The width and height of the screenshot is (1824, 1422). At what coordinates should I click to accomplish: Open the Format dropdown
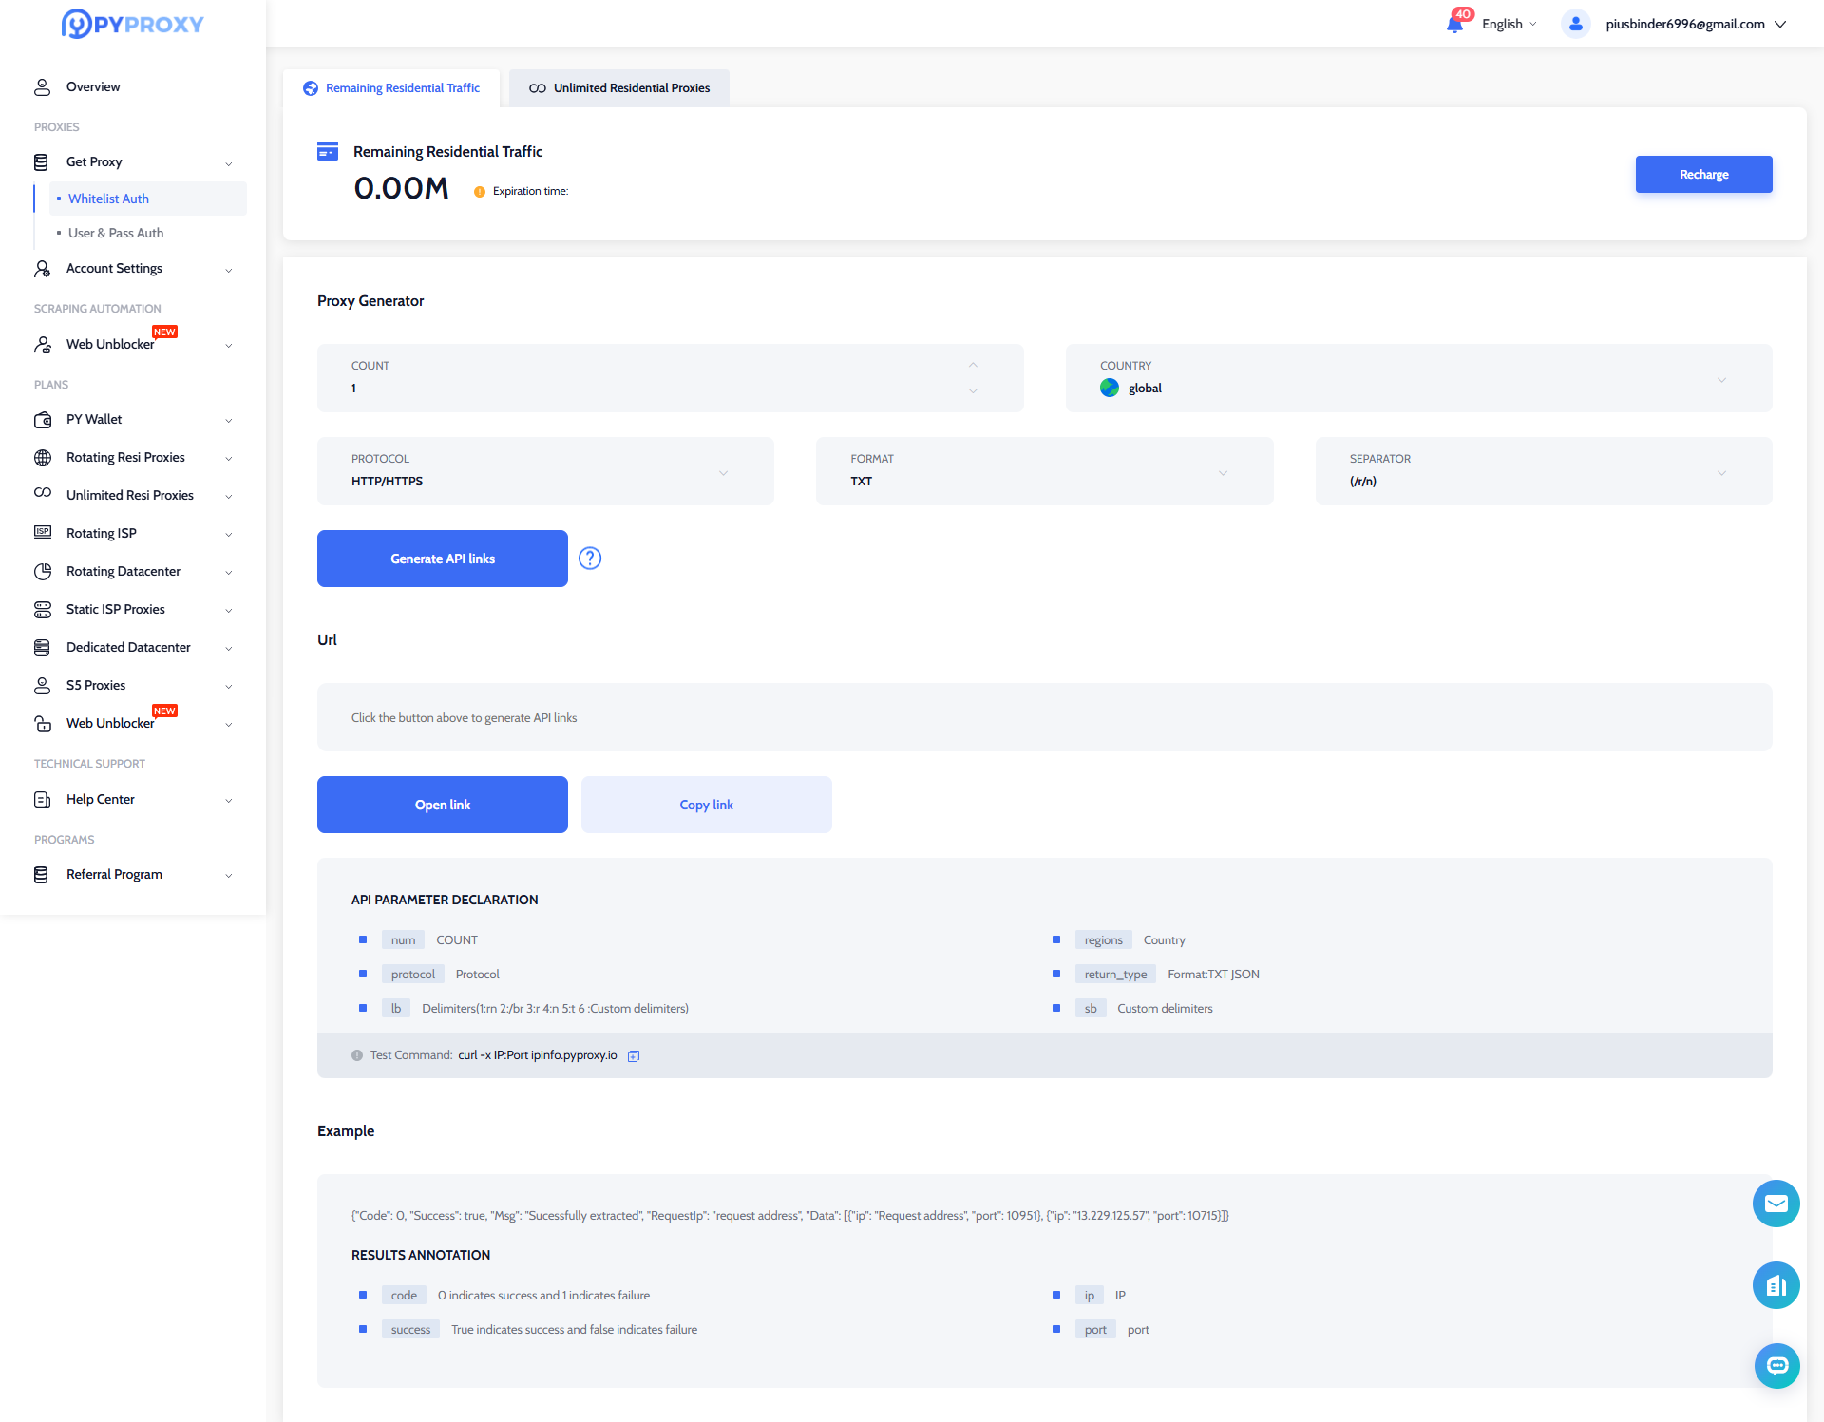pos(1043,471)
